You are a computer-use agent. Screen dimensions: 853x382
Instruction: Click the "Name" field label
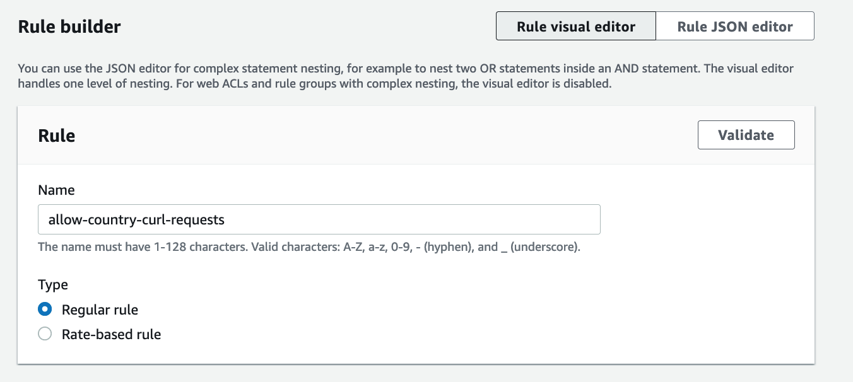coord(56,190)
